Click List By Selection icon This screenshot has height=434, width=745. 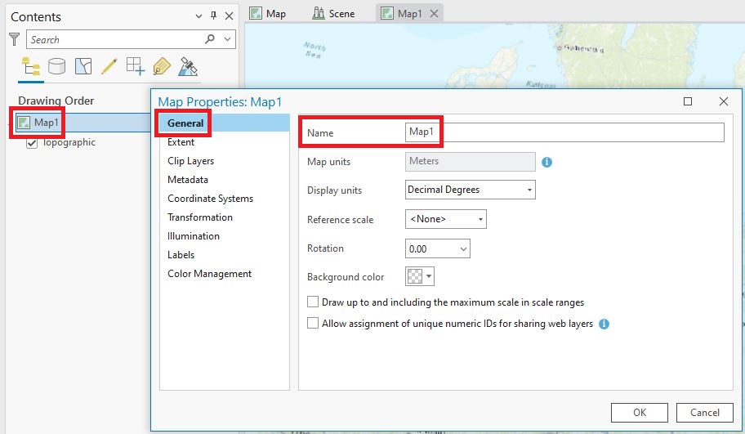(83, 66)
